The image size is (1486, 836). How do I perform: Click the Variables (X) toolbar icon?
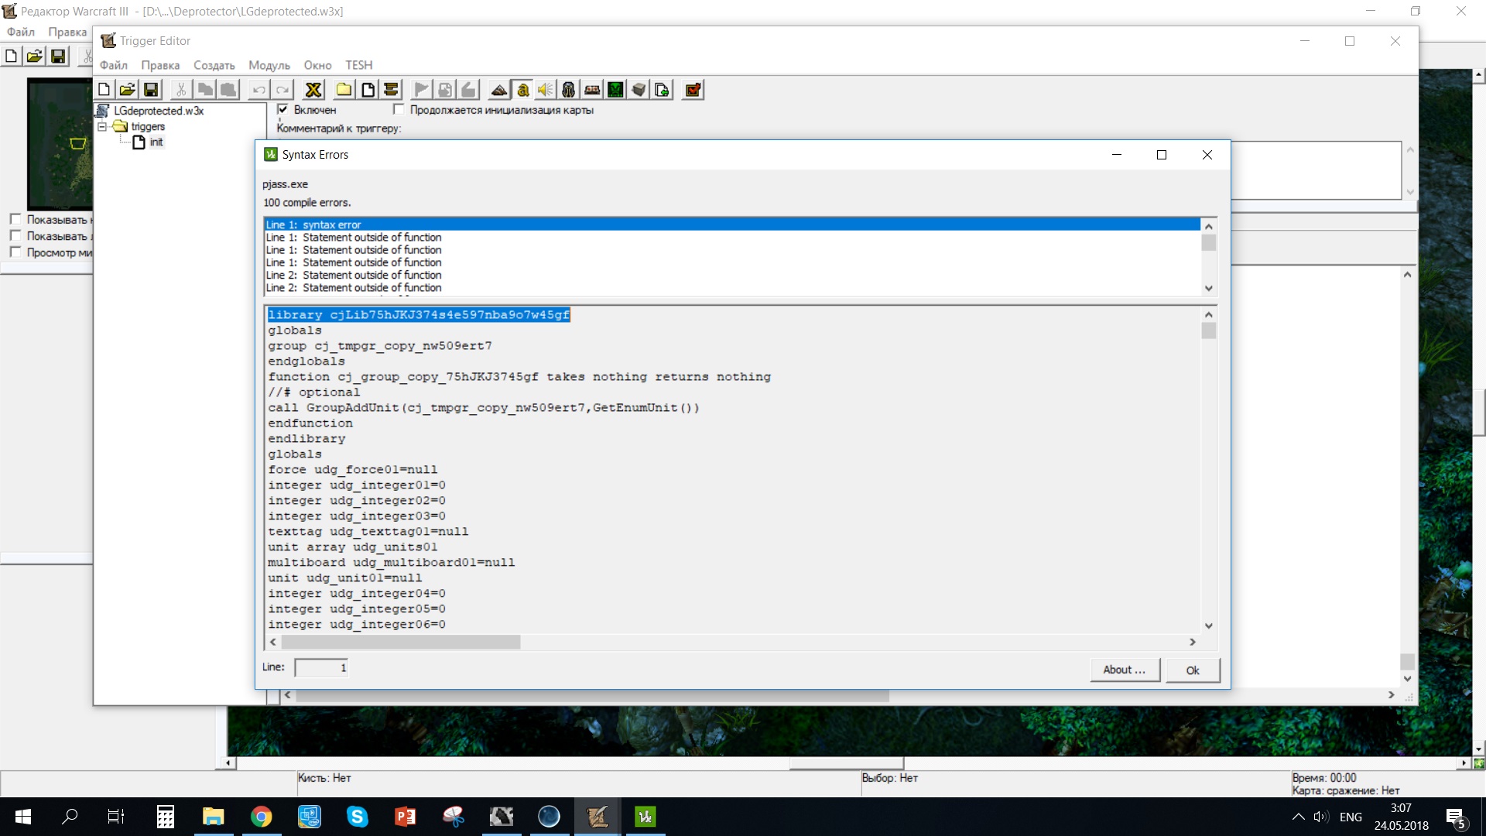313,90
